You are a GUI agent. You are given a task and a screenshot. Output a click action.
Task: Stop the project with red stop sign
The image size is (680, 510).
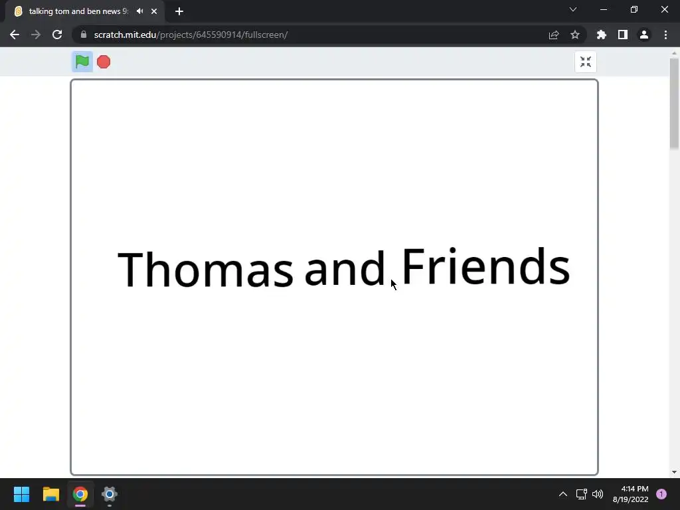pyautogui.click(x=104, y=62)
